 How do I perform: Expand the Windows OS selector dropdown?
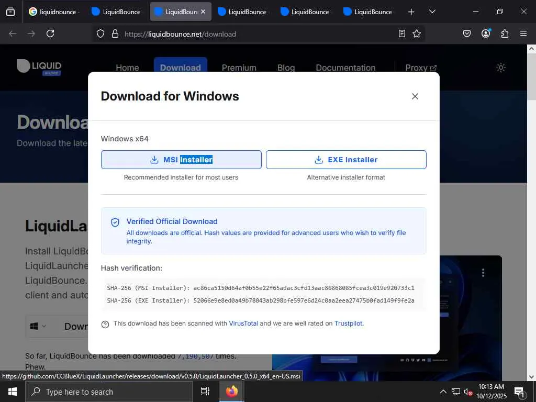pyautogui.click(x=39, y=326)
